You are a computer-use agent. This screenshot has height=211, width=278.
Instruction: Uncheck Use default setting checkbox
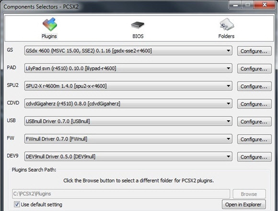point(17,204)
